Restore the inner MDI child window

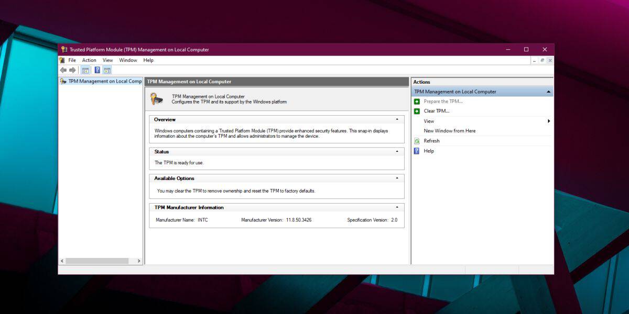pos(542,60)
